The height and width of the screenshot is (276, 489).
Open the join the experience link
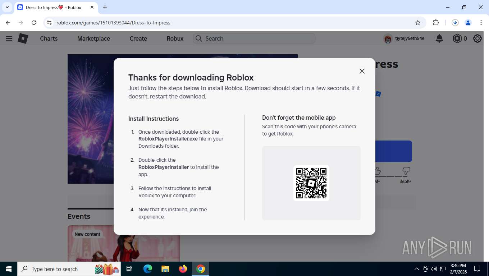(173, 213)
